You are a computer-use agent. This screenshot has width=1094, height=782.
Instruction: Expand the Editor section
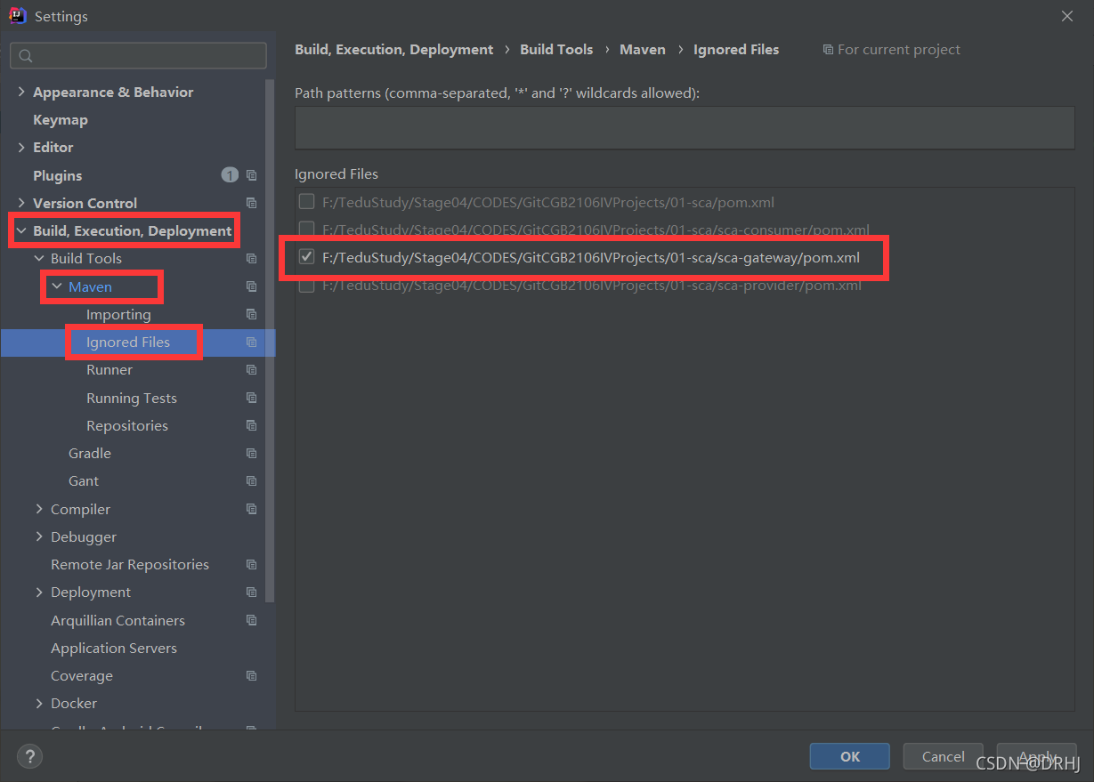21,148
